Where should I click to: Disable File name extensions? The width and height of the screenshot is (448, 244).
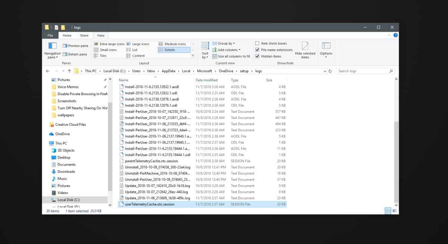[x=258, y=50]
